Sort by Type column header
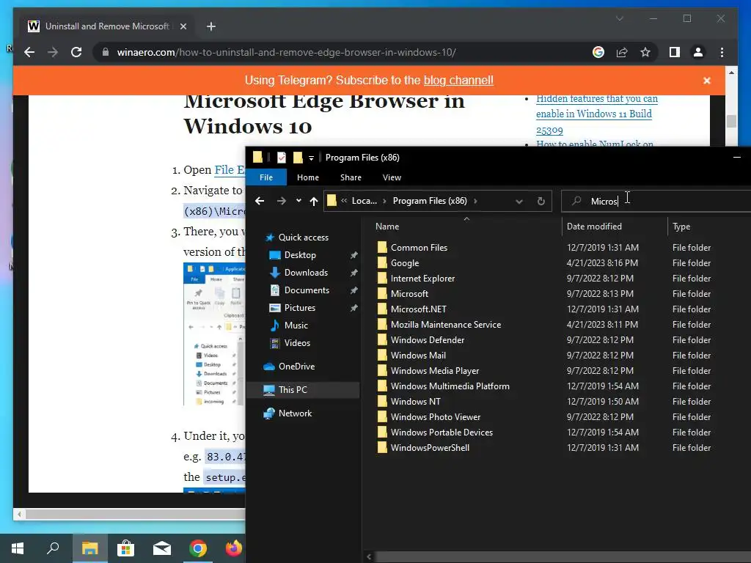751x563 pixels. pos(681,227)
